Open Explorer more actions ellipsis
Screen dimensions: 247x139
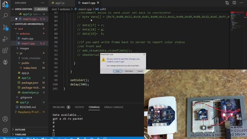click(42, 3)
